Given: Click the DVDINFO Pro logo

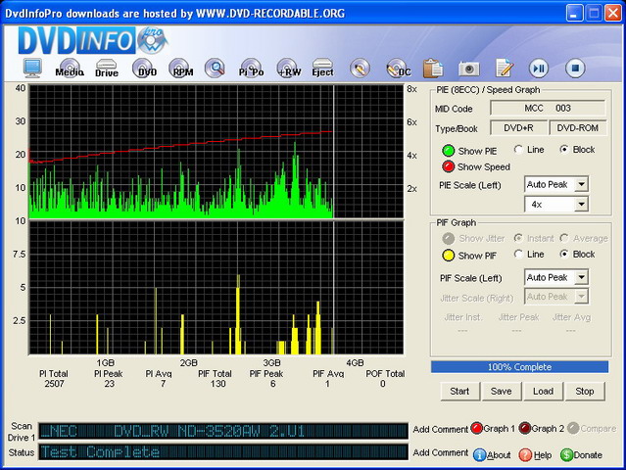Looking at the screenshot, I should [x=92, y=40].
